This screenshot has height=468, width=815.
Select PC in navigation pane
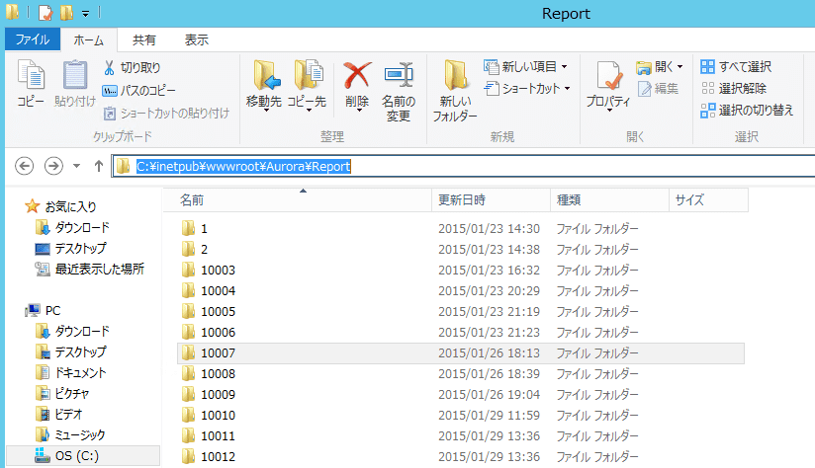pos(44,310)
